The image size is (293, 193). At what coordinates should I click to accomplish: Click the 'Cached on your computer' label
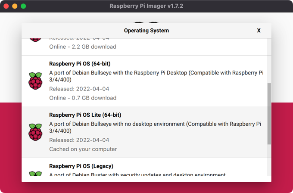83,149
